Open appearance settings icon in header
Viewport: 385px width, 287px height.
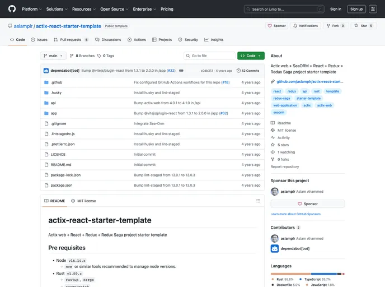[373, 9]
